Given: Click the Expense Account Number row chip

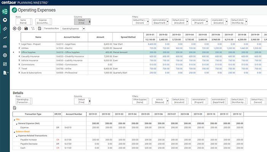Looking at the screenshot, I should pos(43,22).
